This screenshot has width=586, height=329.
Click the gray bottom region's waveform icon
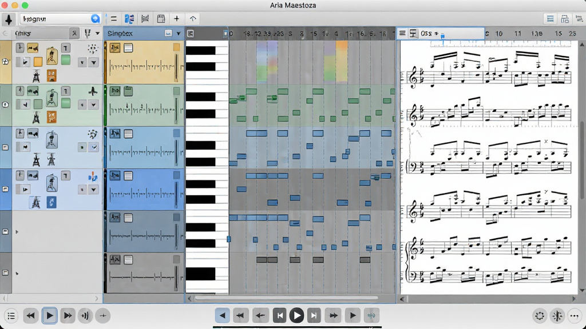tap(115, 259)
